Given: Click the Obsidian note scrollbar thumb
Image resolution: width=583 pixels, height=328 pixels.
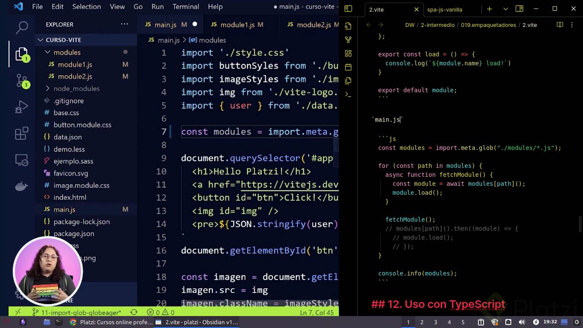Looking at the screenshot, I should pyautogui.click(x=580, y=224).
